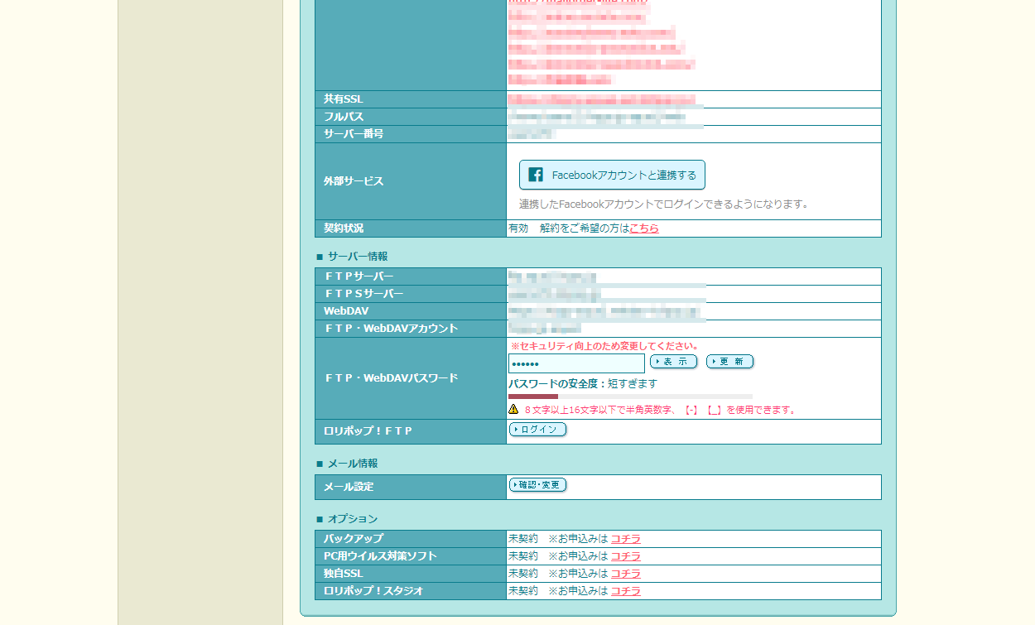1035x625 pixels.
Task: Click the FTP・WebDAVアカウント value
Action: coord(545,329)
